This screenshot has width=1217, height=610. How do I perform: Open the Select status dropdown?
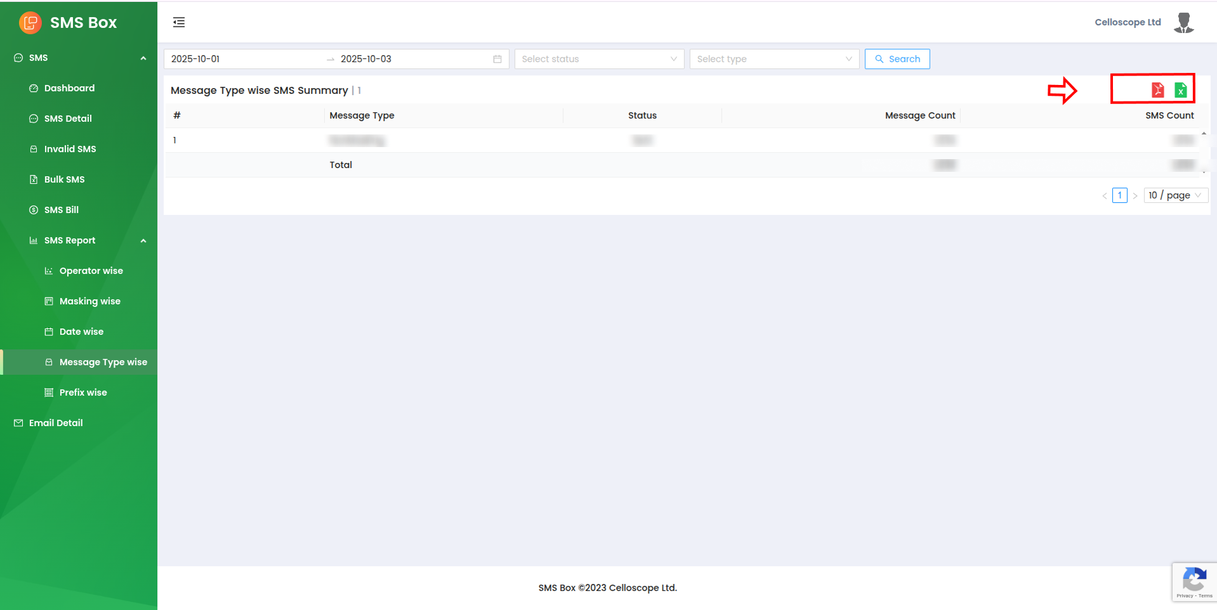(x=598, y=59)
